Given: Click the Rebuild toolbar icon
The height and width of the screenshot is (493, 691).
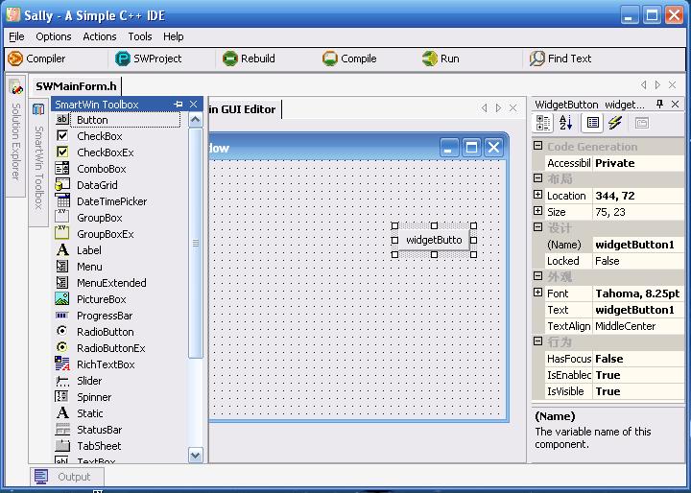Looking at the screenshot, I should (x=230, y=59).
